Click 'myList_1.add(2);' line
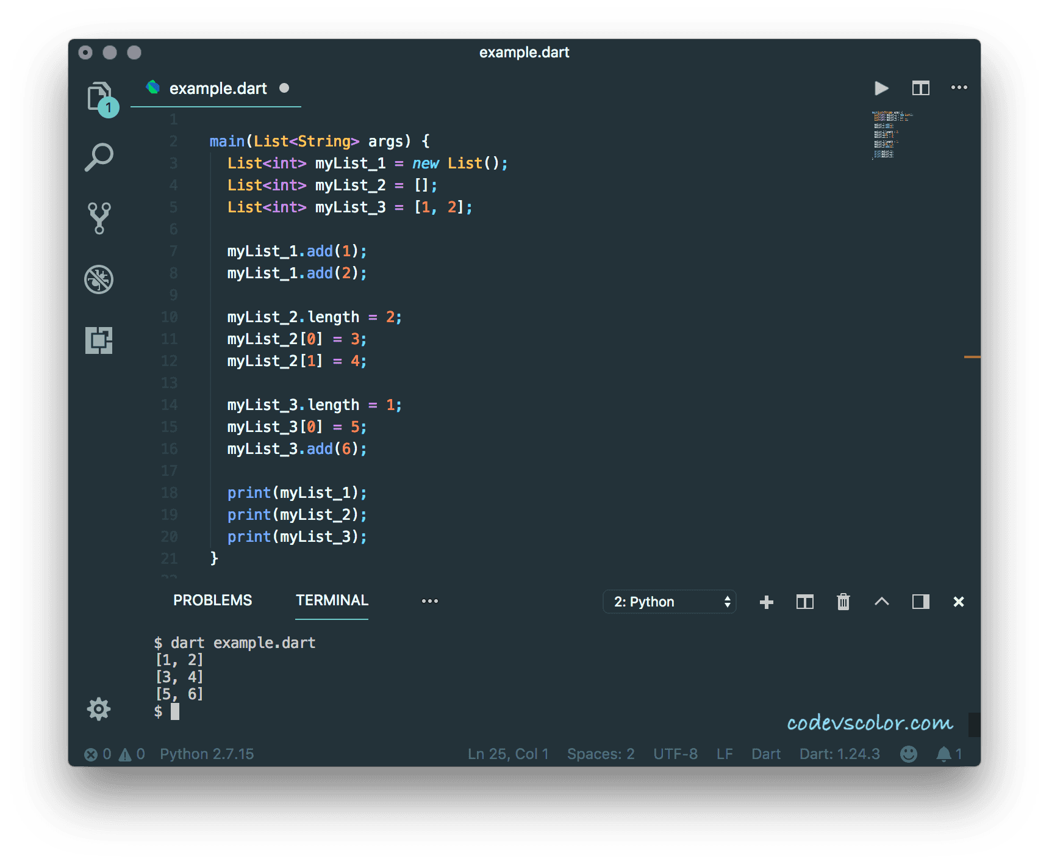1049x864 pixels. click(297, 273)
